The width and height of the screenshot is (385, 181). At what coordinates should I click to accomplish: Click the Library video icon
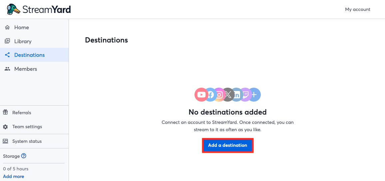click(7, 41)
